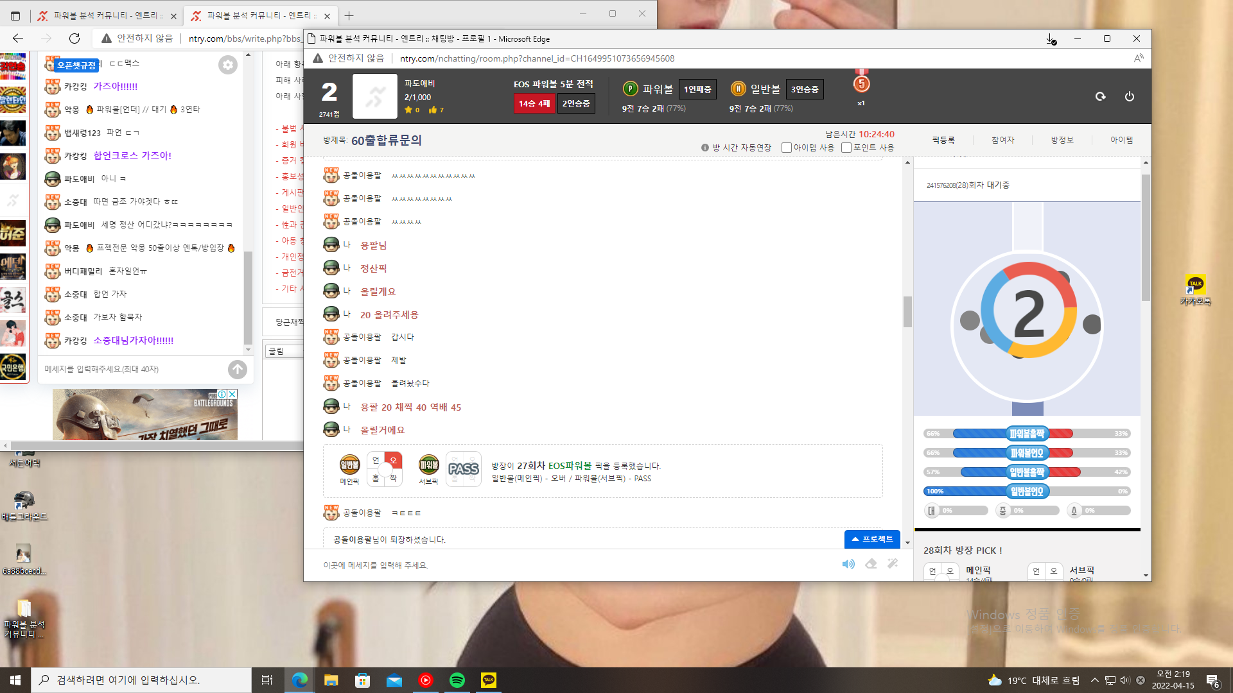Open a new tab in background Edge window

[349, 15]
